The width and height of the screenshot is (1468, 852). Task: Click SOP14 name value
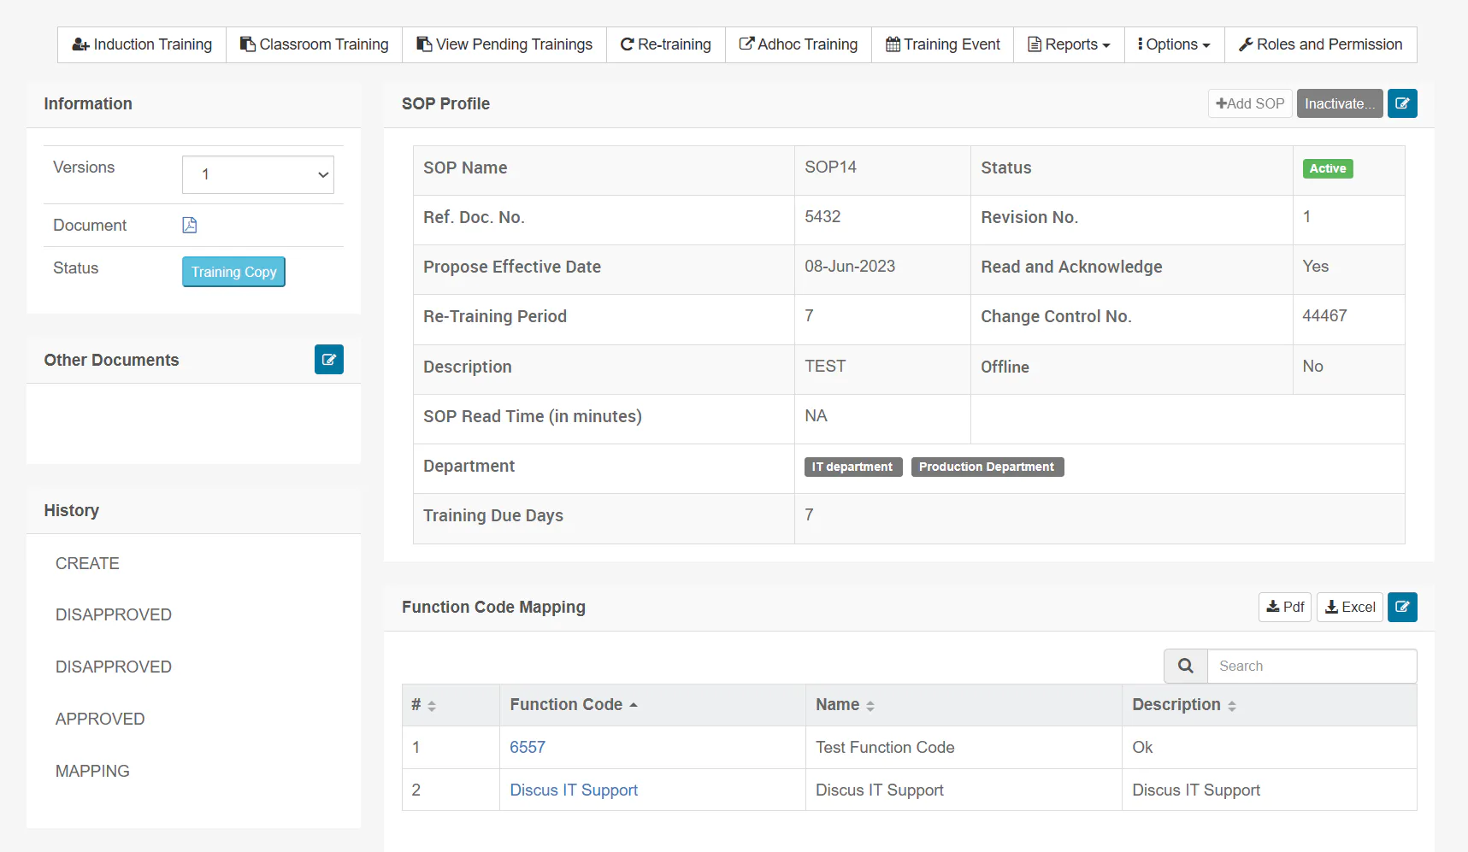coord(830,167)
